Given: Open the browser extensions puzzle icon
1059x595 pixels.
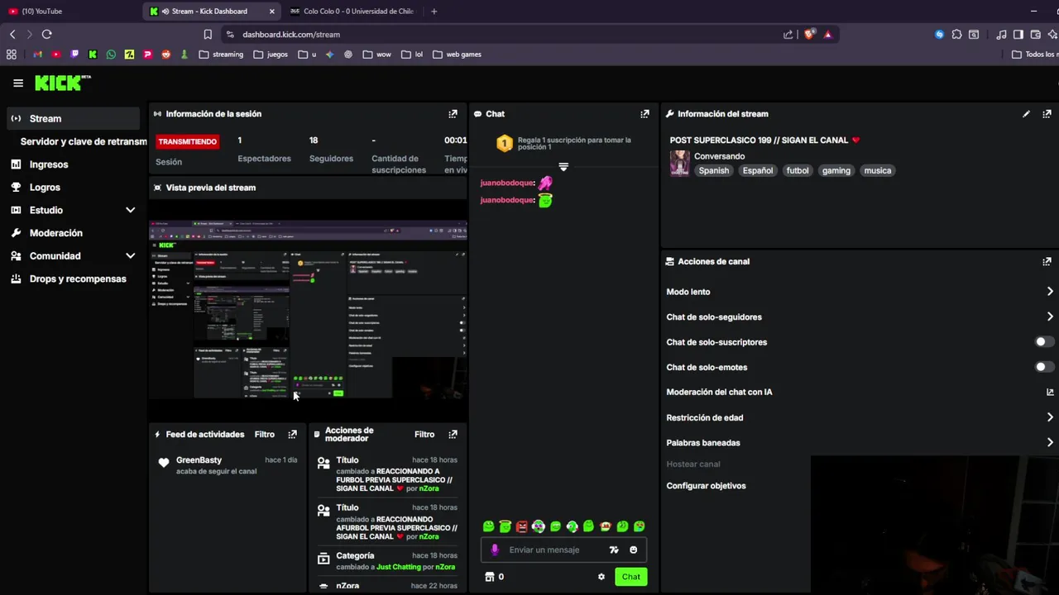Looking at the screenshot, I should (x=956, y=35).
